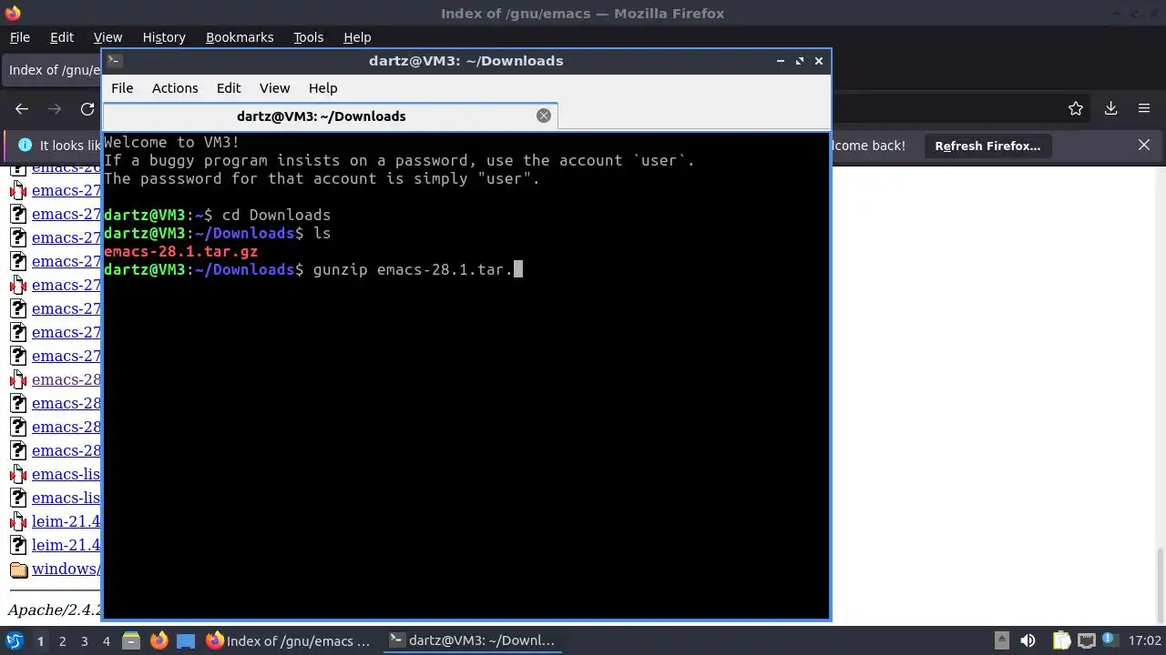
Task: Open the network connection tray icon
Action: point(1086,640)
